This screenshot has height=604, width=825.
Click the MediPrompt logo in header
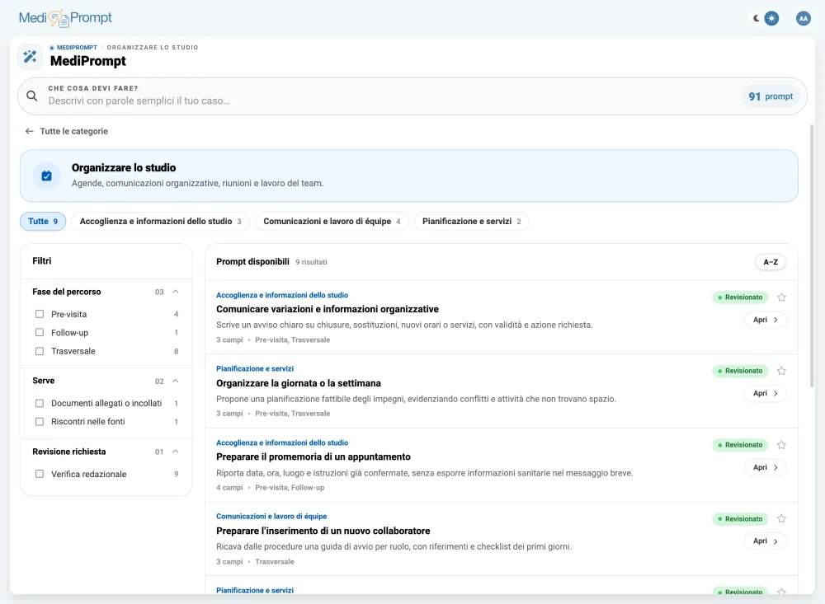point(65,18)
